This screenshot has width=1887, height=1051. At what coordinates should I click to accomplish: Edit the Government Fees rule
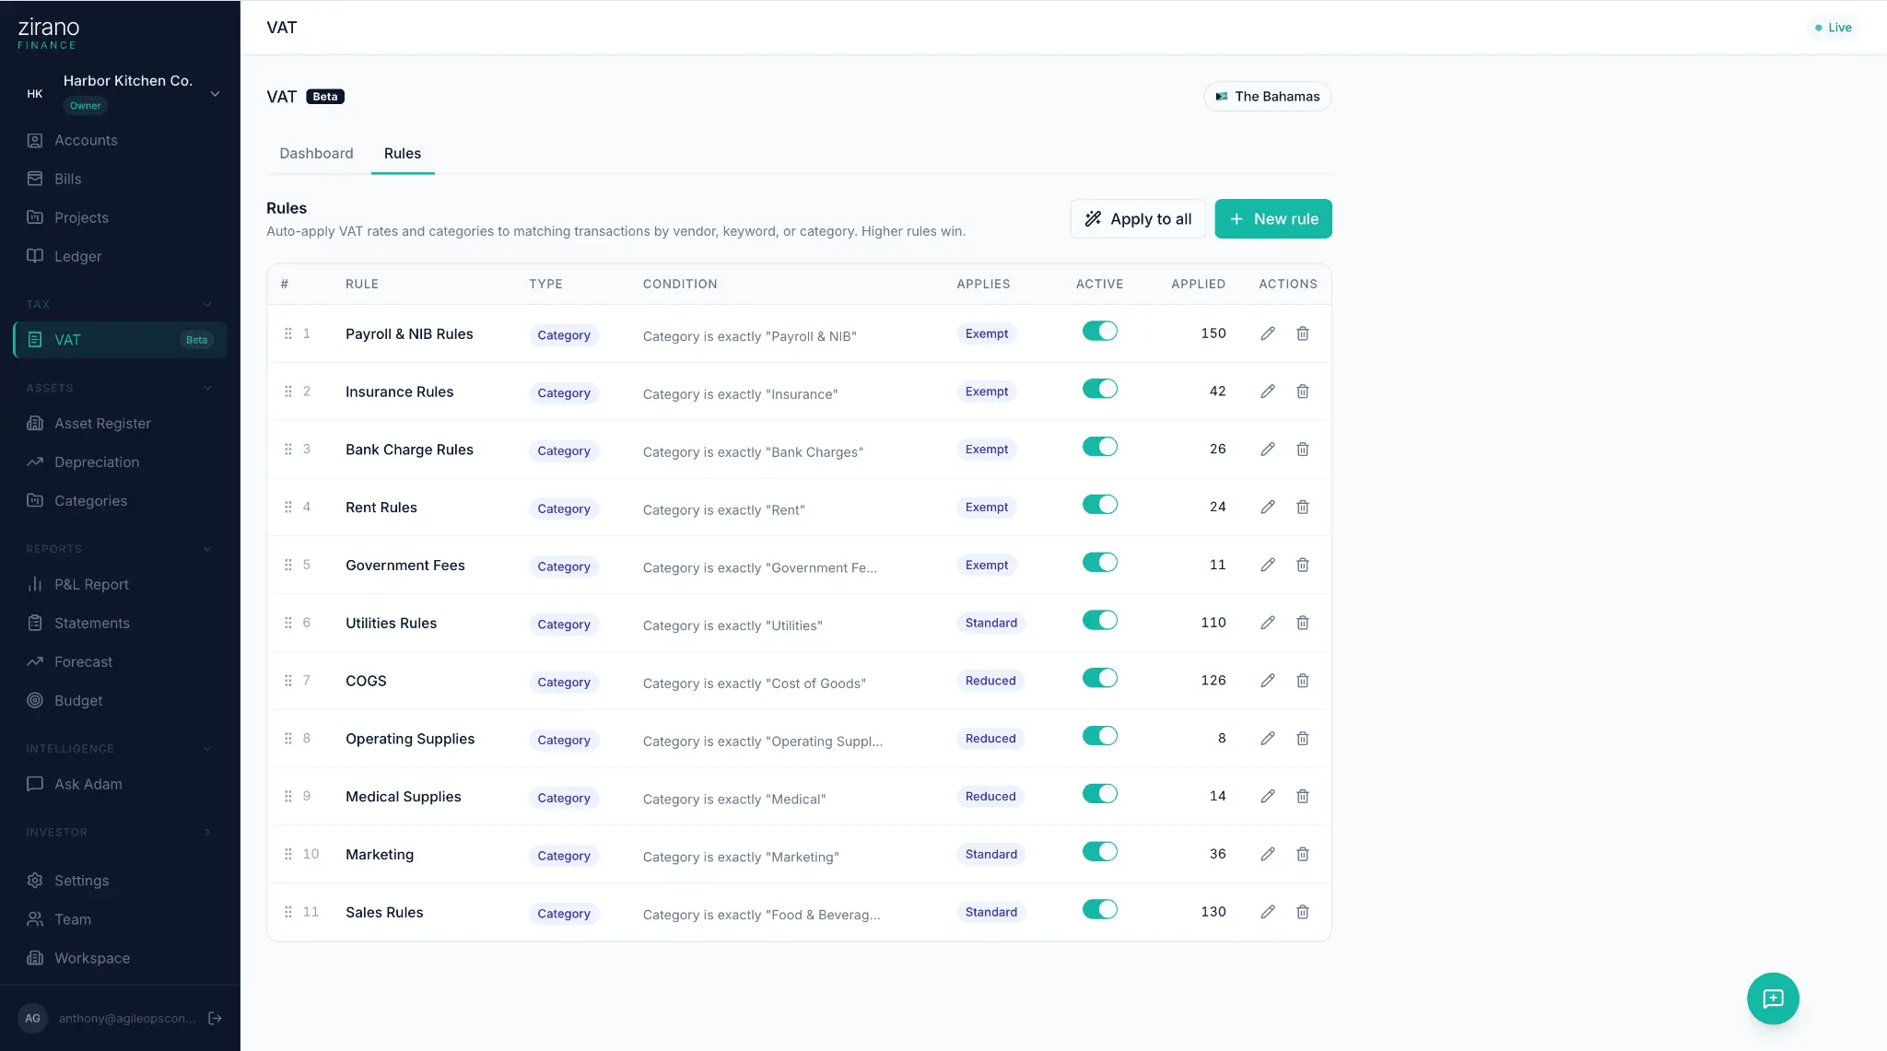[1268, 565]
